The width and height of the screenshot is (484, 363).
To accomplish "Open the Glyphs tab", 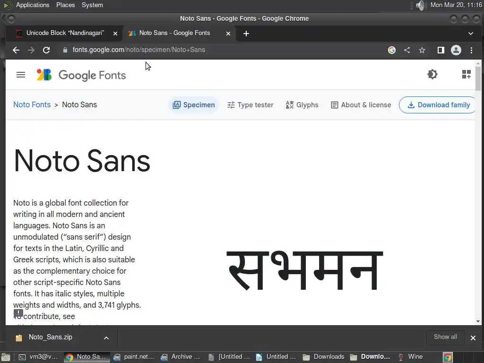I will click(302, 105).
